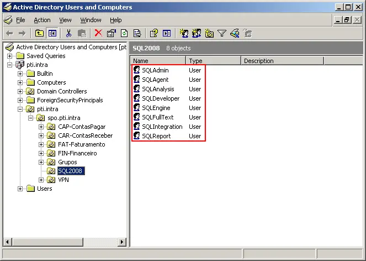The image size is (366, 261).
Task: Expand the Users folder
Action: 20,189
